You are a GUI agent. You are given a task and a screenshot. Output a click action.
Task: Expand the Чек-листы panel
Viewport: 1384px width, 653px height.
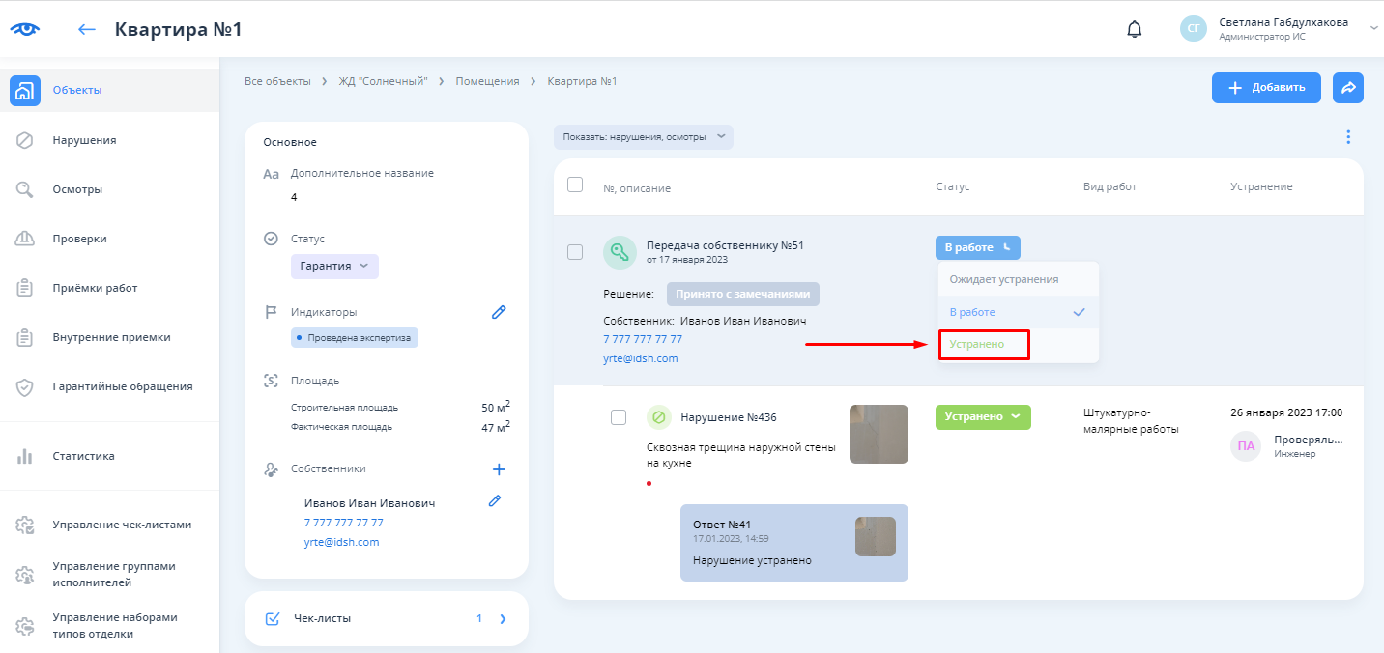point(387,618)
